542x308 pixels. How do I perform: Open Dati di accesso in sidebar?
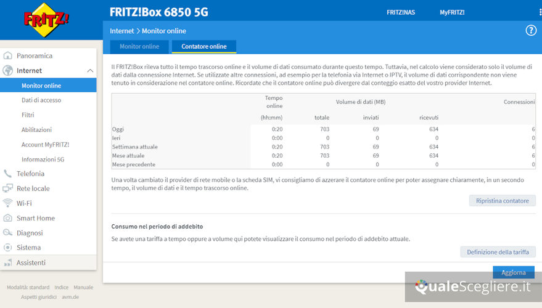click(x=41, y=100)
